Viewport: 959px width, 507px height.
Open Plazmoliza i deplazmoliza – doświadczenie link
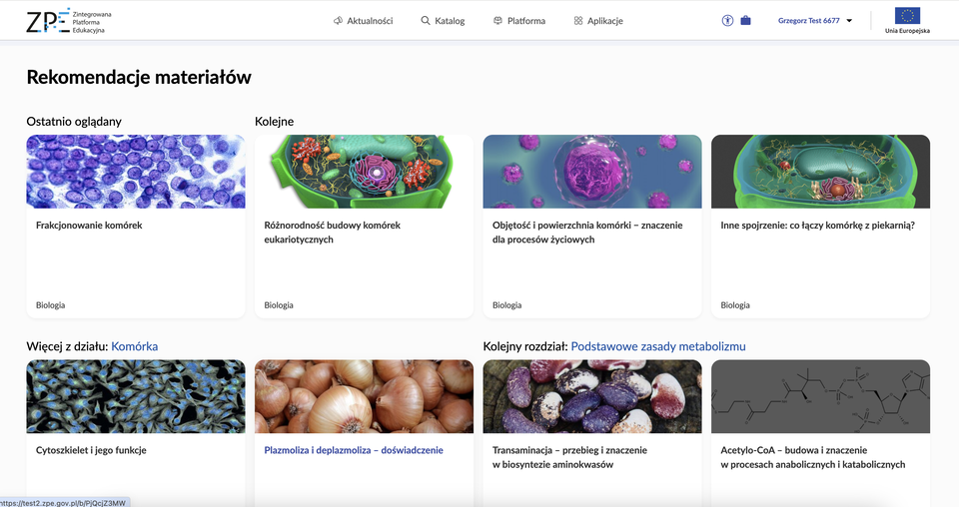(x=353, y=450)
